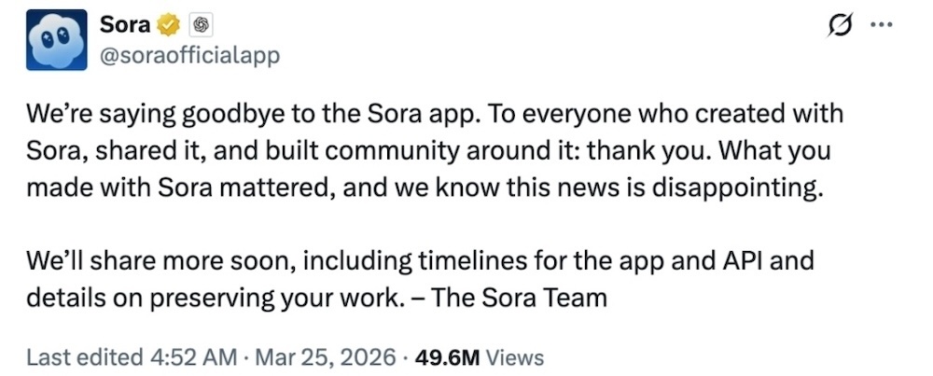Click the Mar 25, 2026 date
This screenshot has height=376, width=933.
(325, 357)
